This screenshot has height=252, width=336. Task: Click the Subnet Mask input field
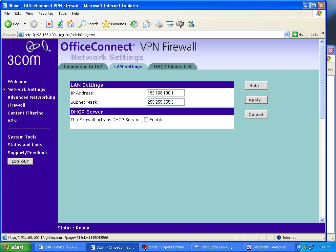click(165, 102)
